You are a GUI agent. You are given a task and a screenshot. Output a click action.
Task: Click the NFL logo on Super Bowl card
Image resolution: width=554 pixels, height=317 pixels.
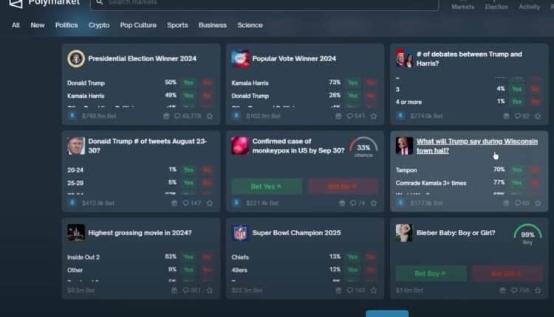click(x=240, y=232)
